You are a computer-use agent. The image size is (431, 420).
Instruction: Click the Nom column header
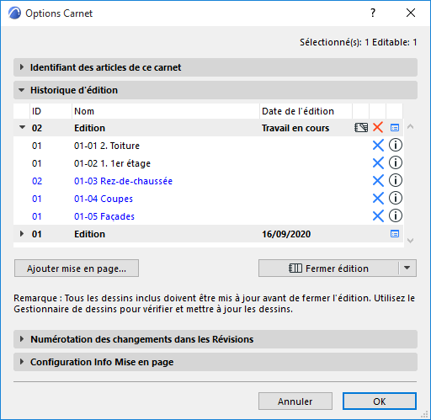(x=166, y=111)
